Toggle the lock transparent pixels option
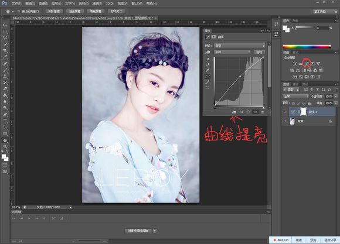This screenshot has width=340, height=244. tap(293, 103)
